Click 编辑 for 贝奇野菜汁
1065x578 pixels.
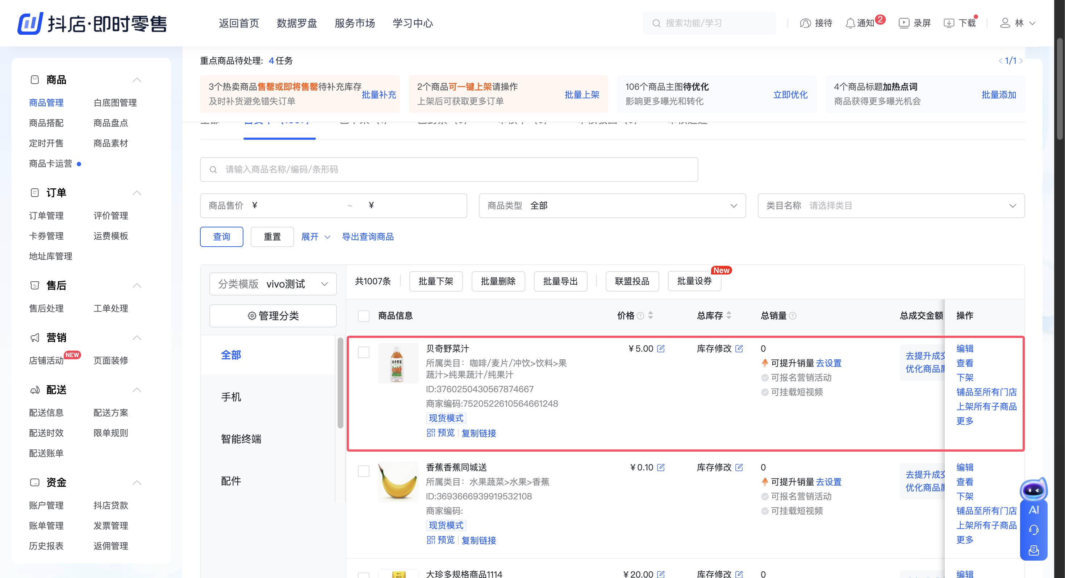click(x=965, y=348)
